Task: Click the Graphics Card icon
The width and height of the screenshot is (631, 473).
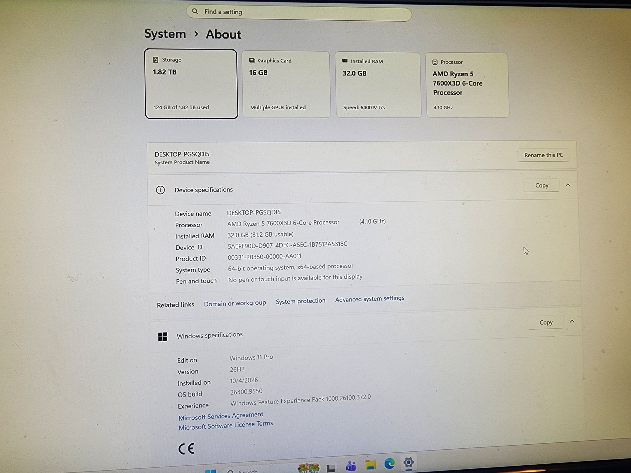Action: [x=252, y=60]
